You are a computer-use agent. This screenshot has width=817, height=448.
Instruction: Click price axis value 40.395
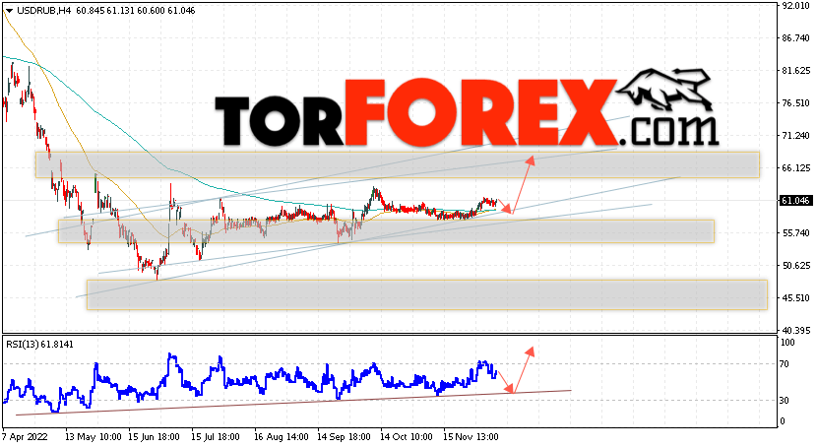[795, 330]
